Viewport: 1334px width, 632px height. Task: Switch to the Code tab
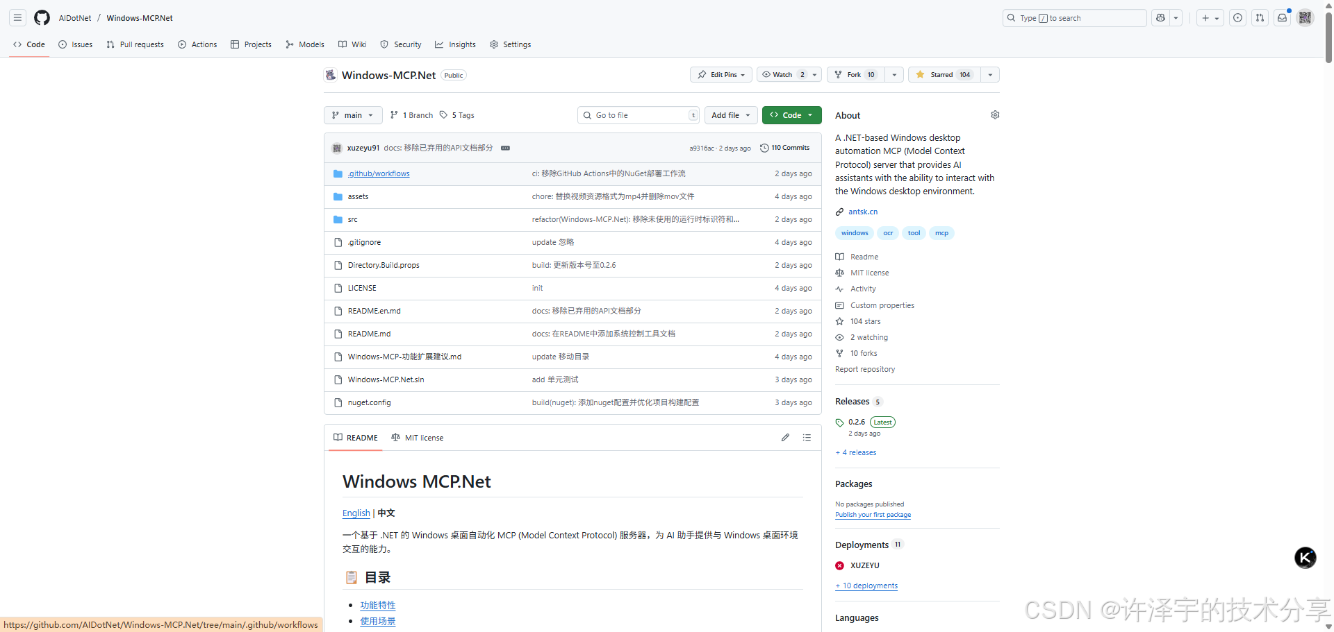click(x=29, y=44)
